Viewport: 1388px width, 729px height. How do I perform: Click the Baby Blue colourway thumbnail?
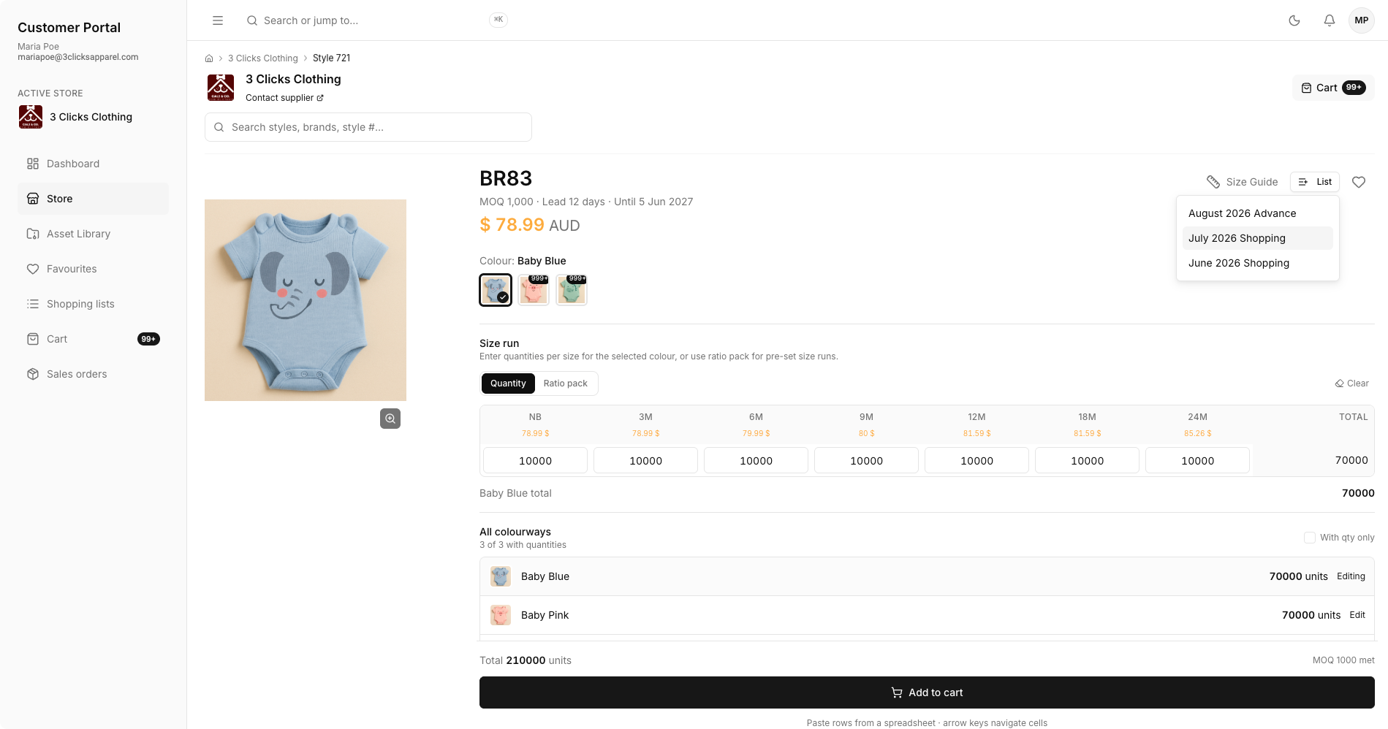(x=501, y=576)
